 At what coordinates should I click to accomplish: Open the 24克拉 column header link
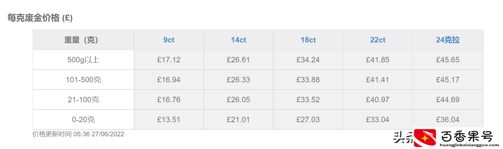tap(448, 40)
